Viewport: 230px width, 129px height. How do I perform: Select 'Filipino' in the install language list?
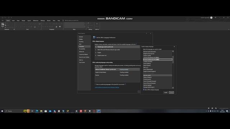coord(157,77)
